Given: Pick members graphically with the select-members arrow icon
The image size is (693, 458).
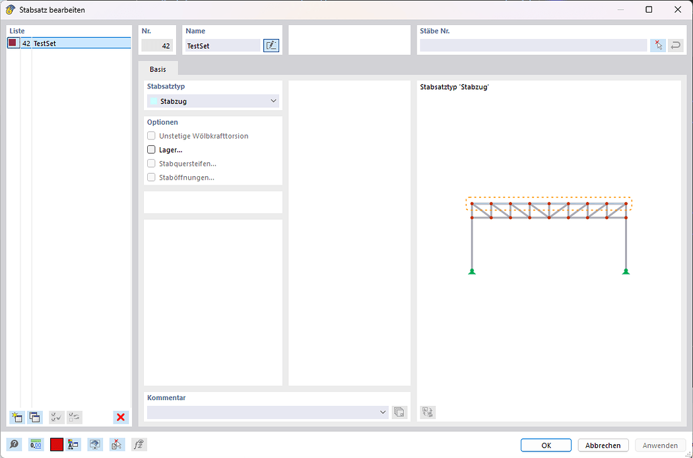Looking at the screenshot, I should [658, 45].
